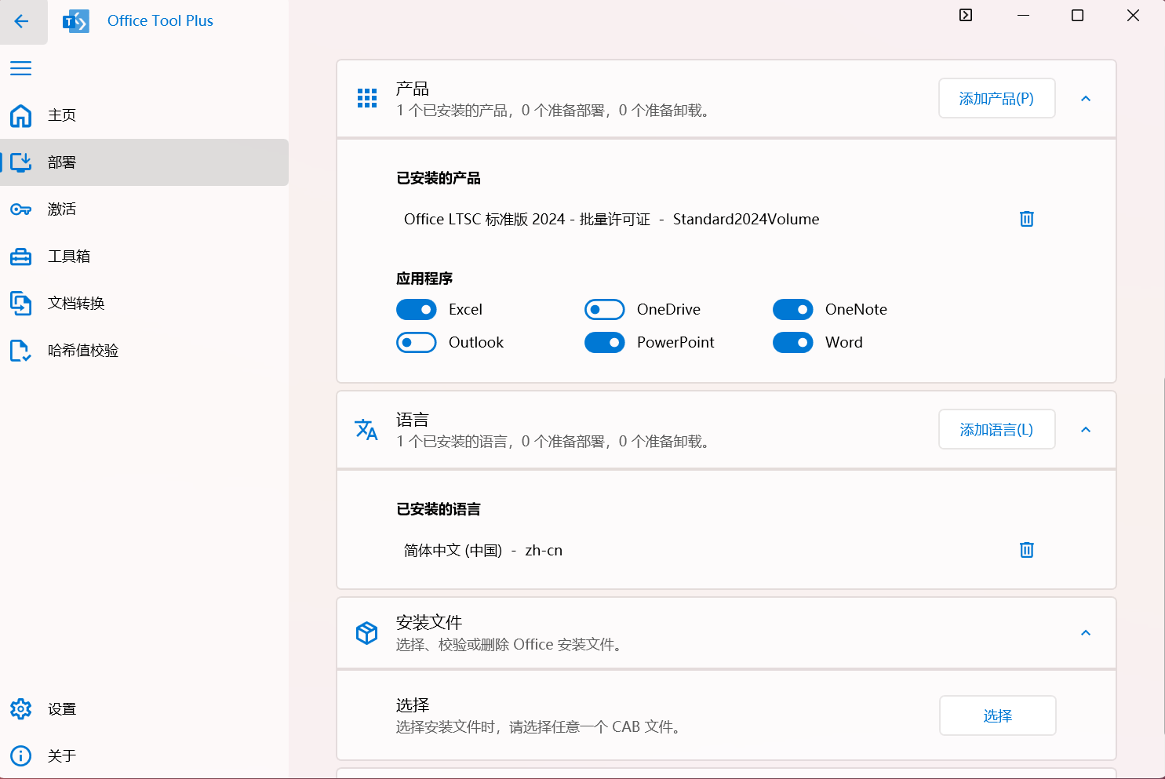Collapse the 产品 section chevron

tap(1086, 99)
